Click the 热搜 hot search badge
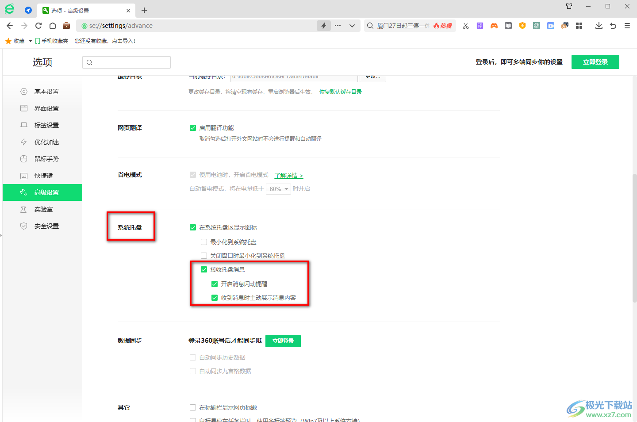This screenshot has width=637, height=422. pos(443,26)
